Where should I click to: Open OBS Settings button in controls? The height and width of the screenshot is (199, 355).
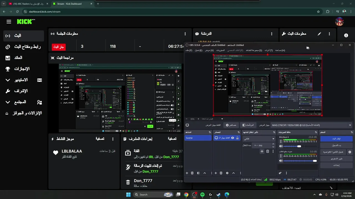point(336,165)
